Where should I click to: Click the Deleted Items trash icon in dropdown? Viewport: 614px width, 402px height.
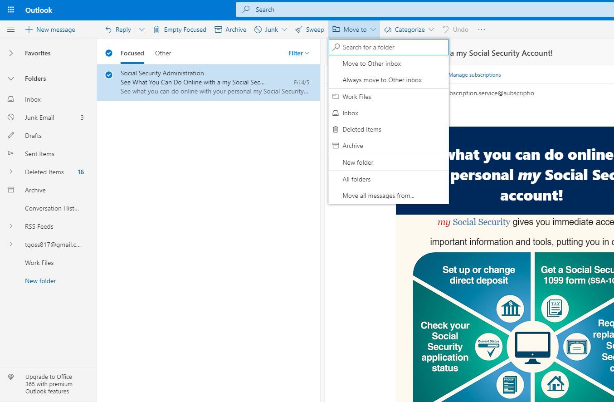point(336,129)
